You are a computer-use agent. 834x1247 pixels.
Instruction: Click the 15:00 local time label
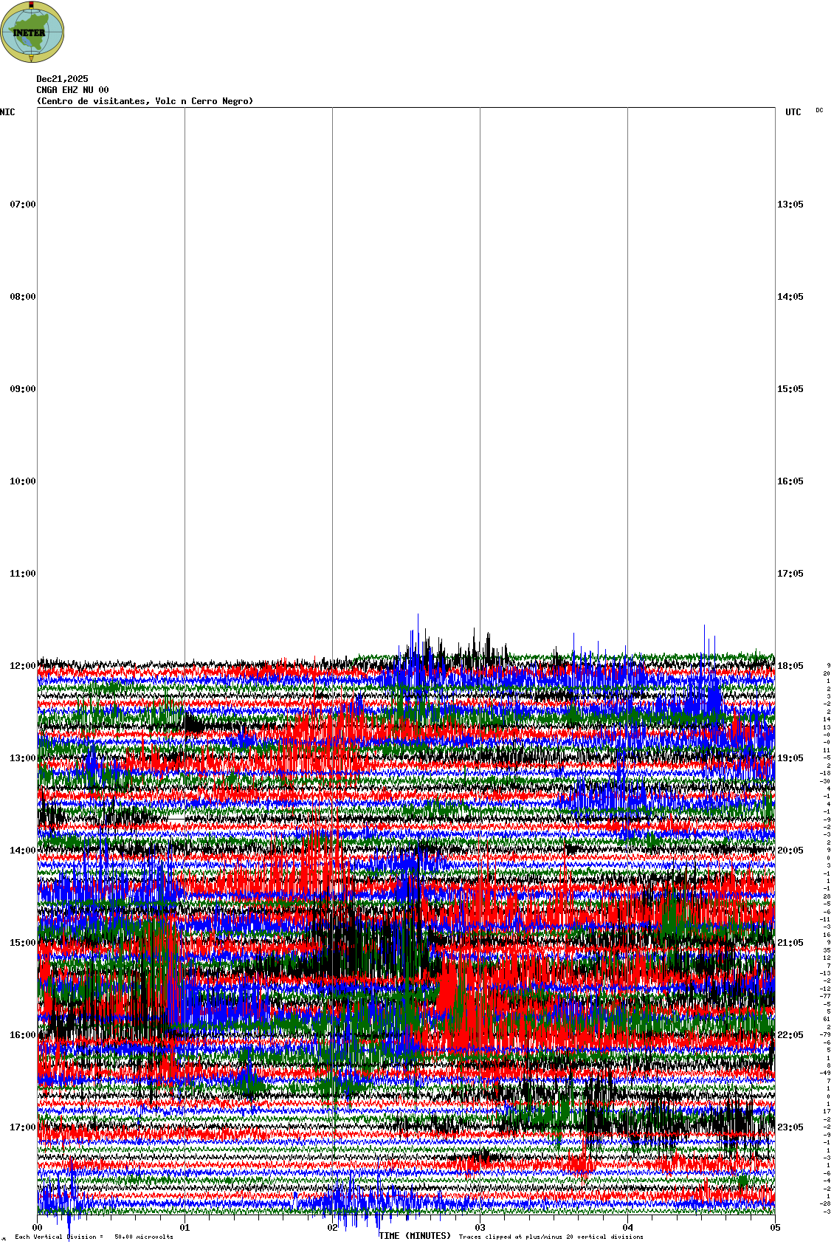[x=22, y=943]
